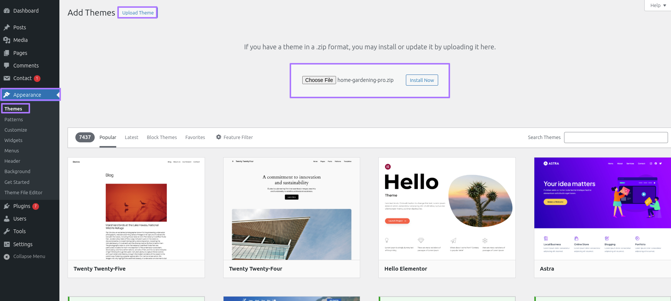Click the Twenty Twenty-Four theme name
The height and width of the screenshot is (301, 671).
pyautogui.click(x=255, y=269)
